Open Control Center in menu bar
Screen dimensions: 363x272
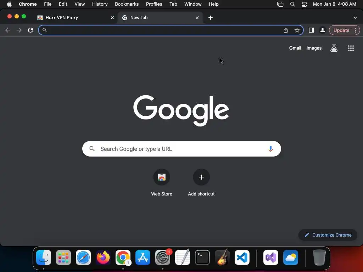pyautogui.click(x=304, y=4)
